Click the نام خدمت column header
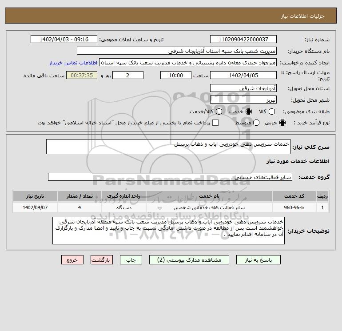 coord(209,196)
